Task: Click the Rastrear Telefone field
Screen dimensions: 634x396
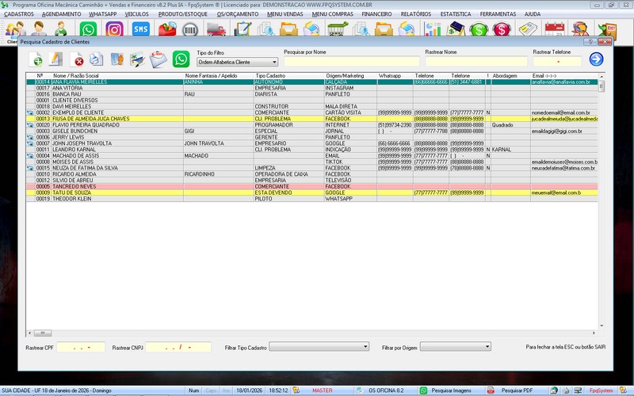Action: click(x=557, y=61)
